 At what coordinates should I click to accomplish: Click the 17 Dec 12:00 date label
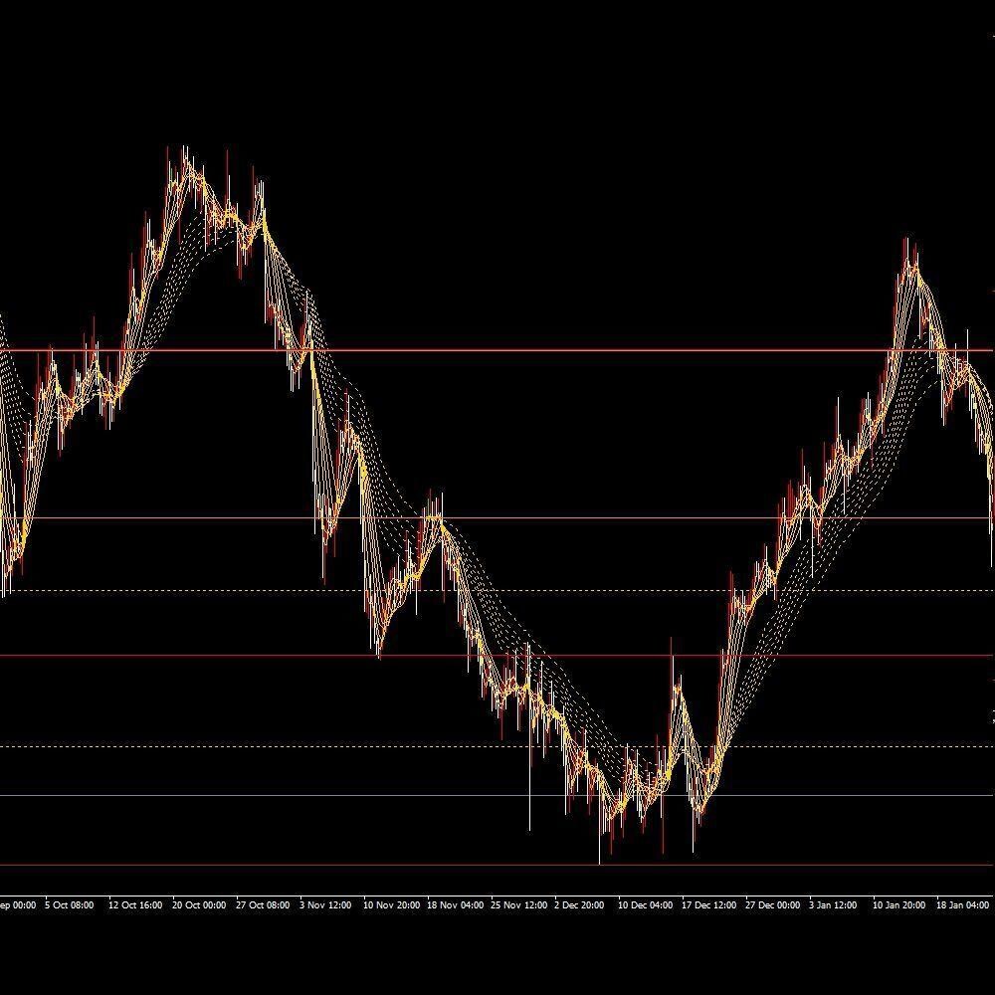(x=708, y=904)
